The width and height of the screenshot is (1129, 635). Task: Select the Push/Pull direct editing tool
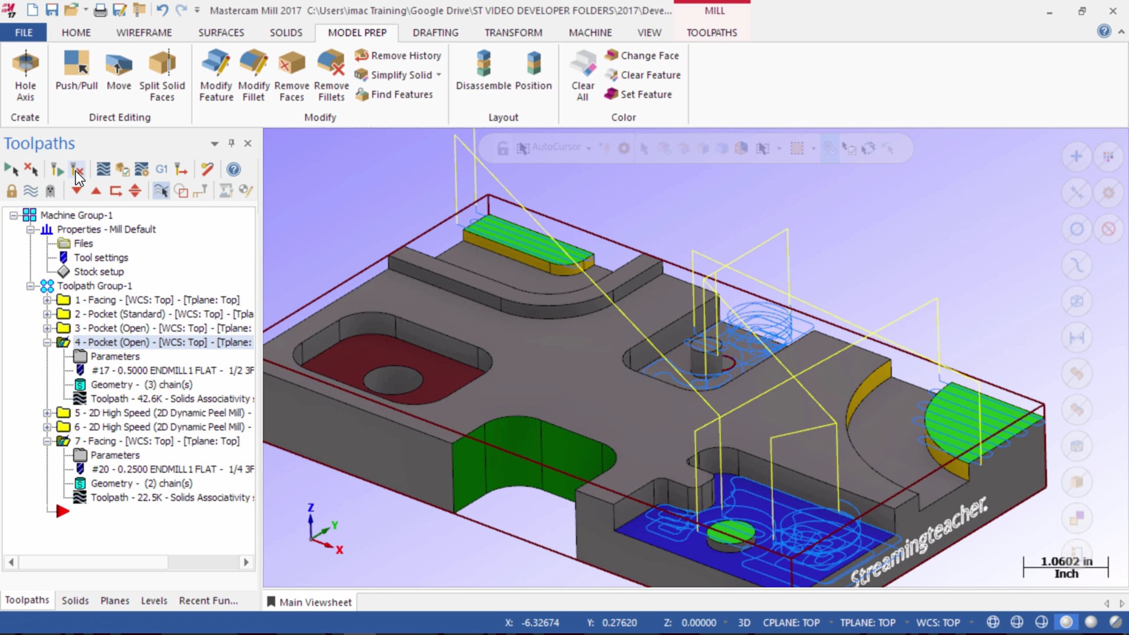[76, 75]
